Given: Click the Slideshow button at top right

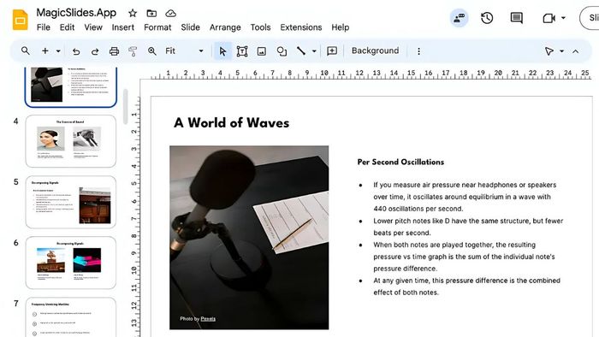Looking at the screenshot, I should (590, 18).
